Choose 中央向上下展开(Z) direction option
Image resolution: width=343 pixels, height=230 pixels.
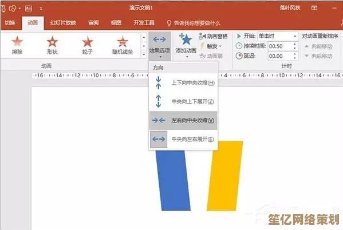coord(183,102)
